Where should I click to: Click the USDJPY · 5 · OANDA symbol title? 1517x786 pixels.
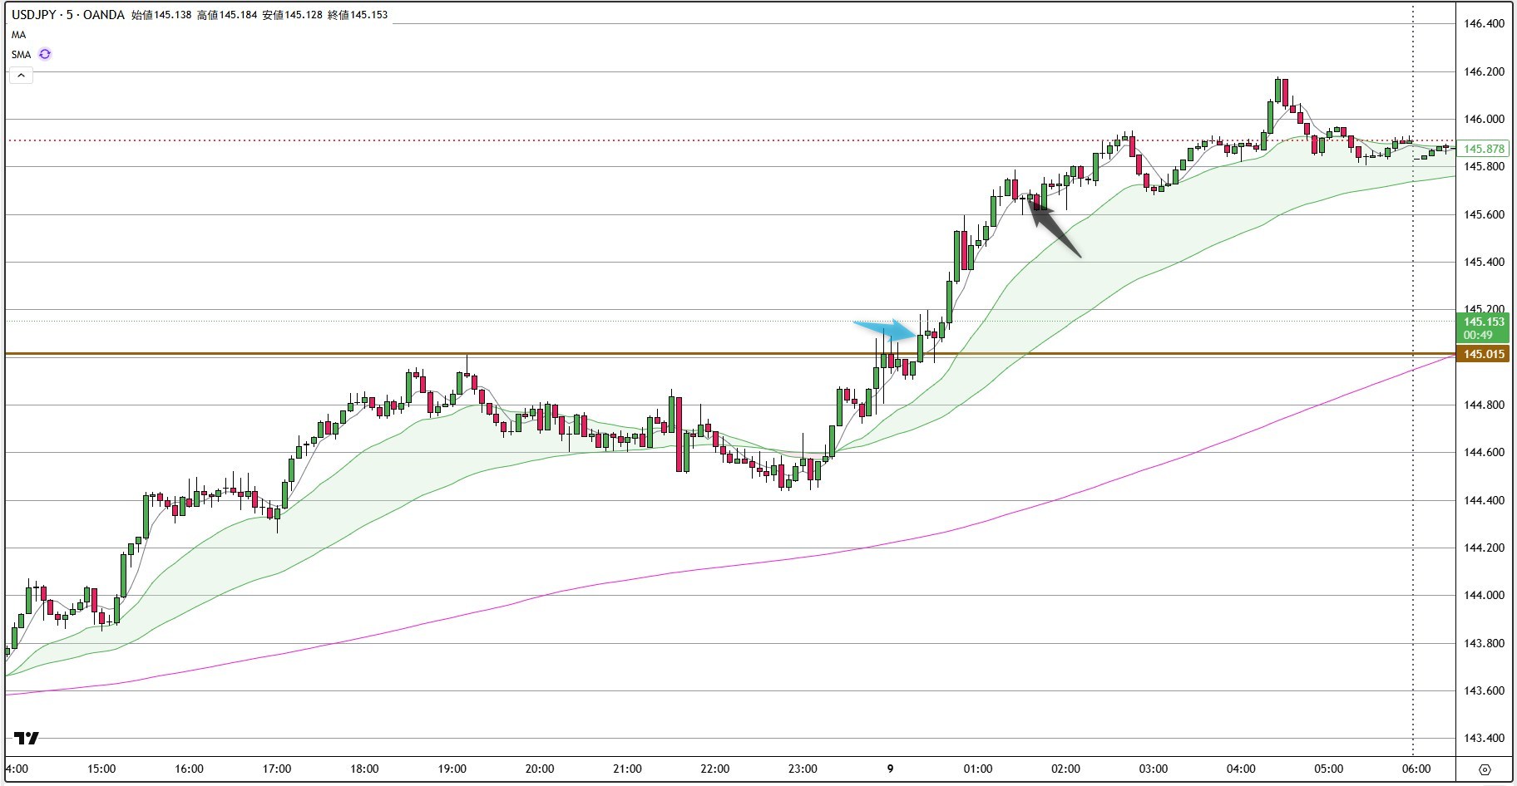pyautogui.click(x=68, y=15)
